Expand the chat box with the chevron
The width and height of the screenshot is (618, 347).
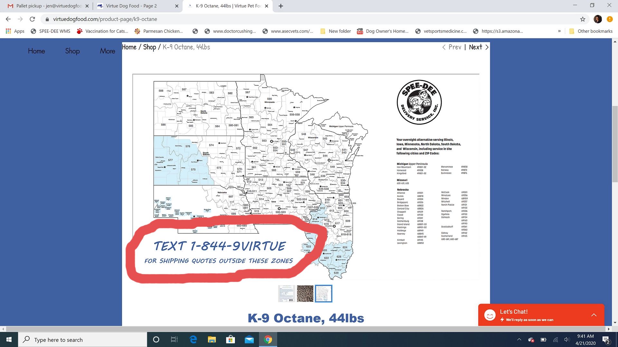pyautogui.click(x=594, y=315)
